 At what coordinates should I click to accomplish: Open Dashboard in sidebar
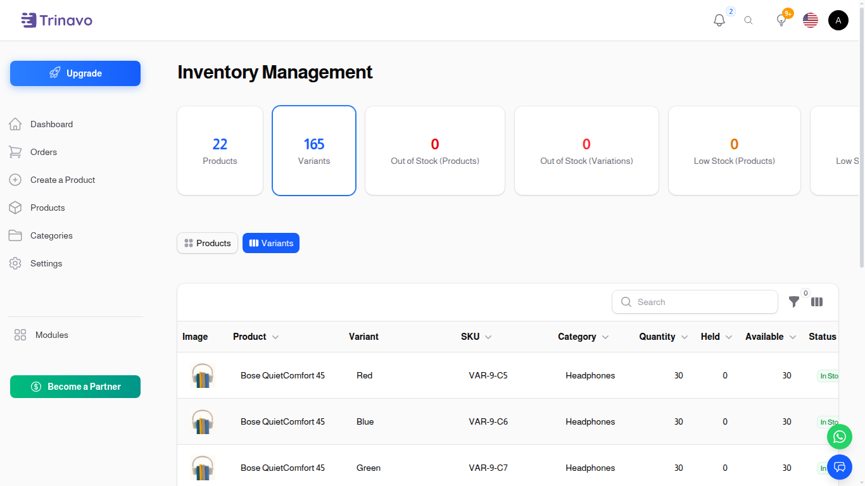click(x=51, y=124)
